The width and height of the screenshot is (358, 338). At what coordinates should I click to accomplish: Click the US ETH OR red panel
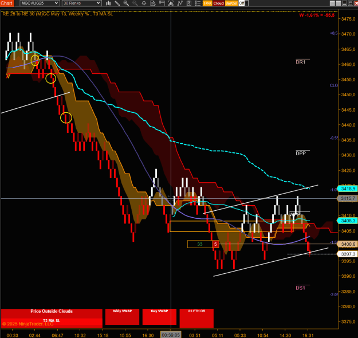click(x=196, y=318)
